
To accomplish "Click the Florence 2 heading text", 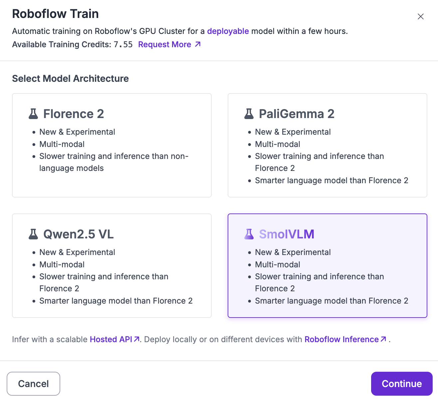I will tap(74, 114).
